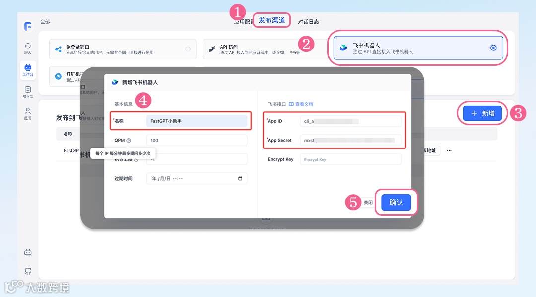
Task: Open the 工作台 workbench sidebar icon
Action: point(28,70)
